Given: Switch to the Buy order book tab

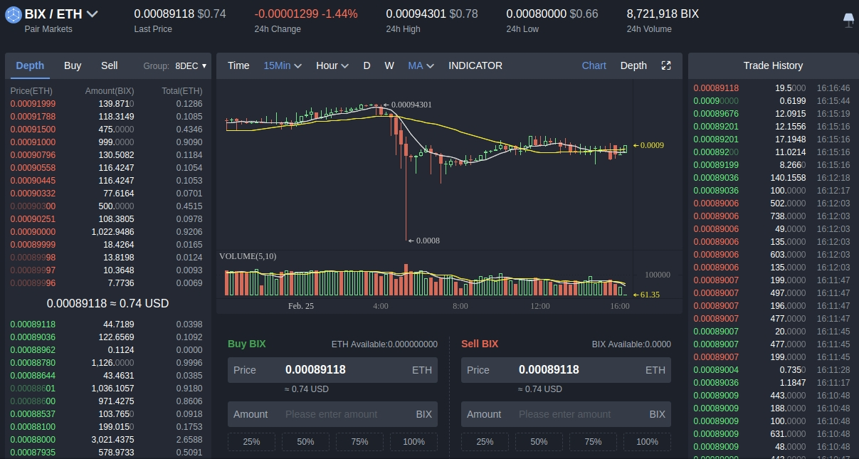Looking at the screenshot, I should click(73, 65).
